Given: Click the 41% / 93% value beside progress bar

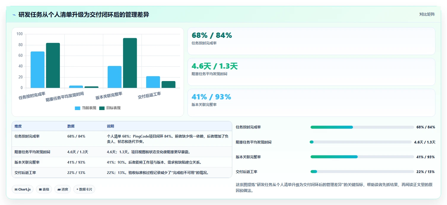Looking at the screenshot, I should click(x=425, y=157).
